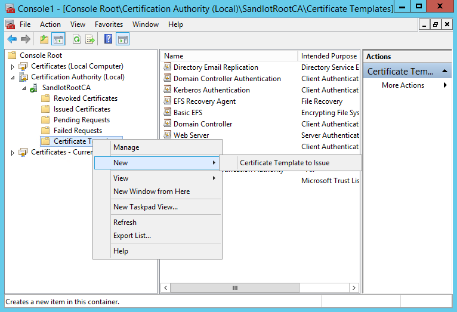The height and width of the screenshot is (312, 457).
Task: Click the Export List toolbar icon
Action: point(90,39)
